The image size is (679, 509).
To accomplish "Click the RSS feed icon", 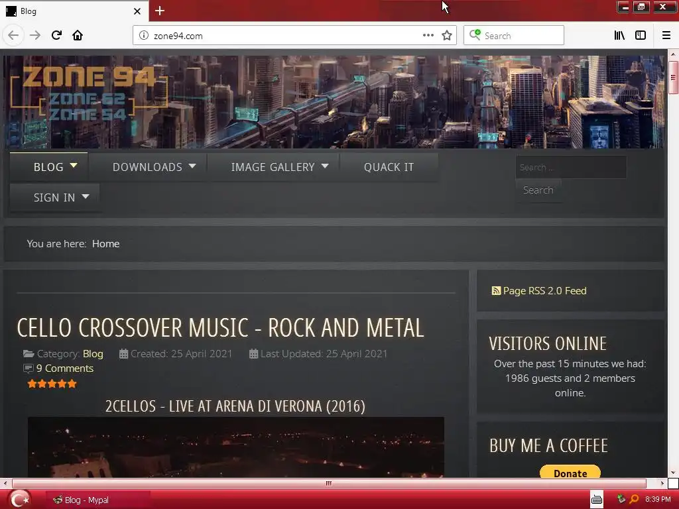I will pyautogui.click(x=496, y=290).
